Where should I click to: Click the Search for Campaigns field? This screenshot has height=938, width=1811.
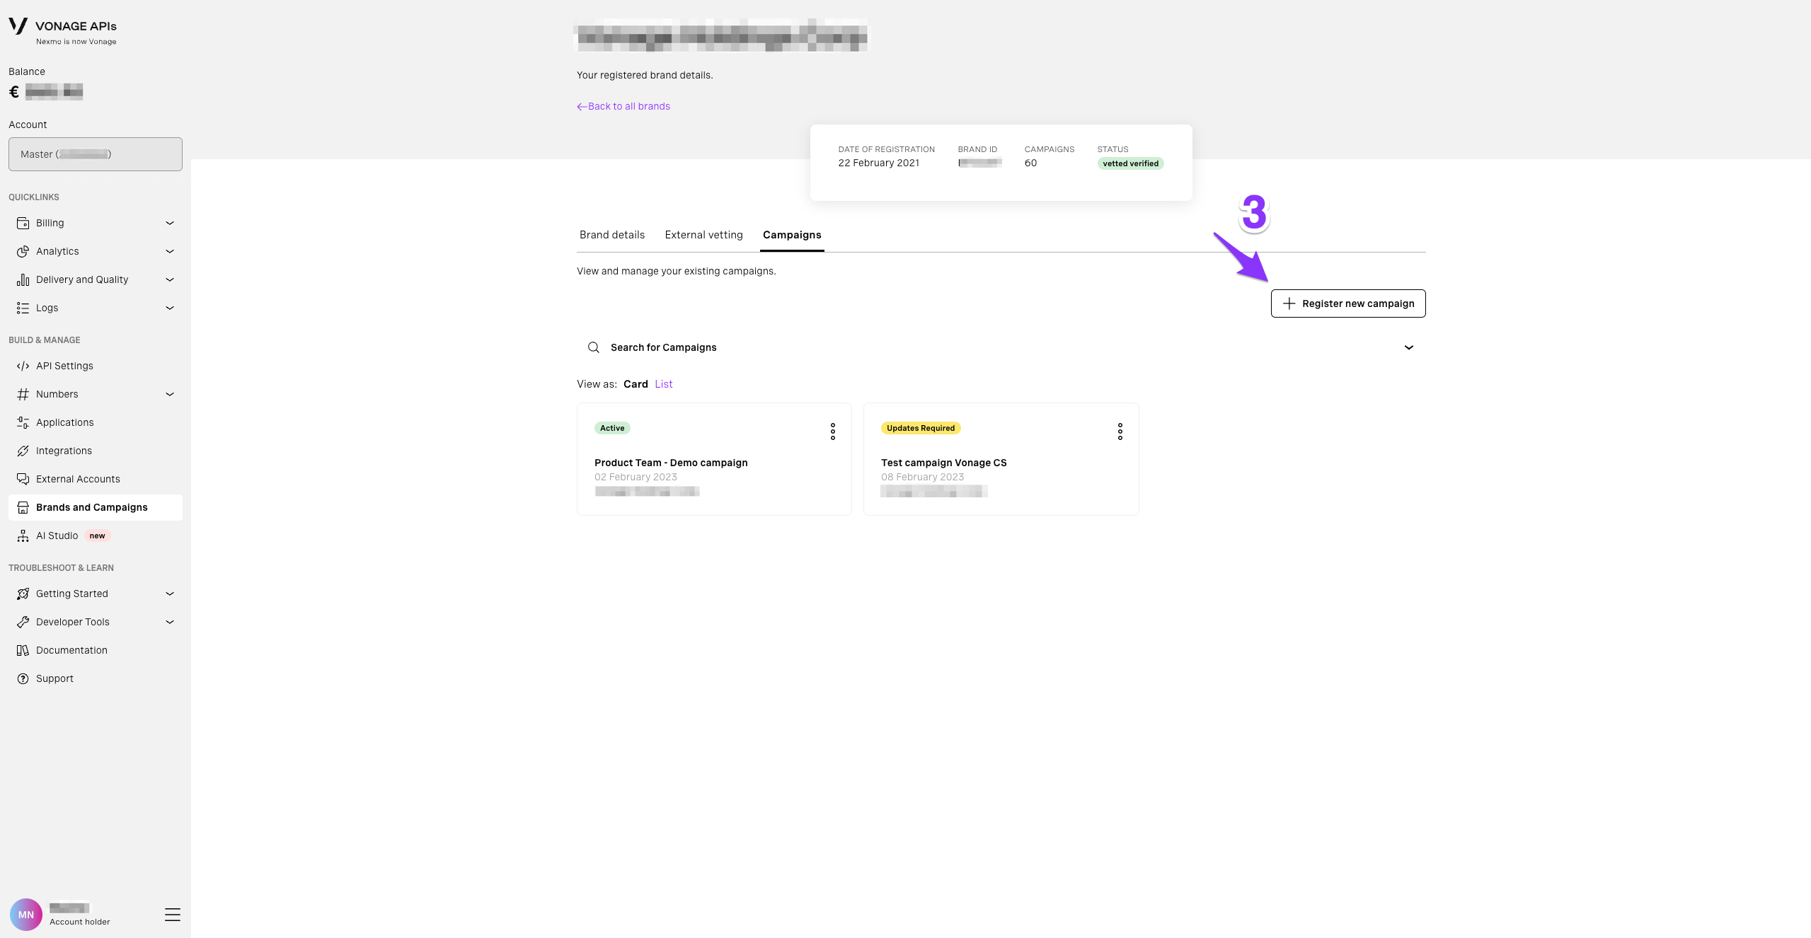pyautogui.click(x=662, y=347)
